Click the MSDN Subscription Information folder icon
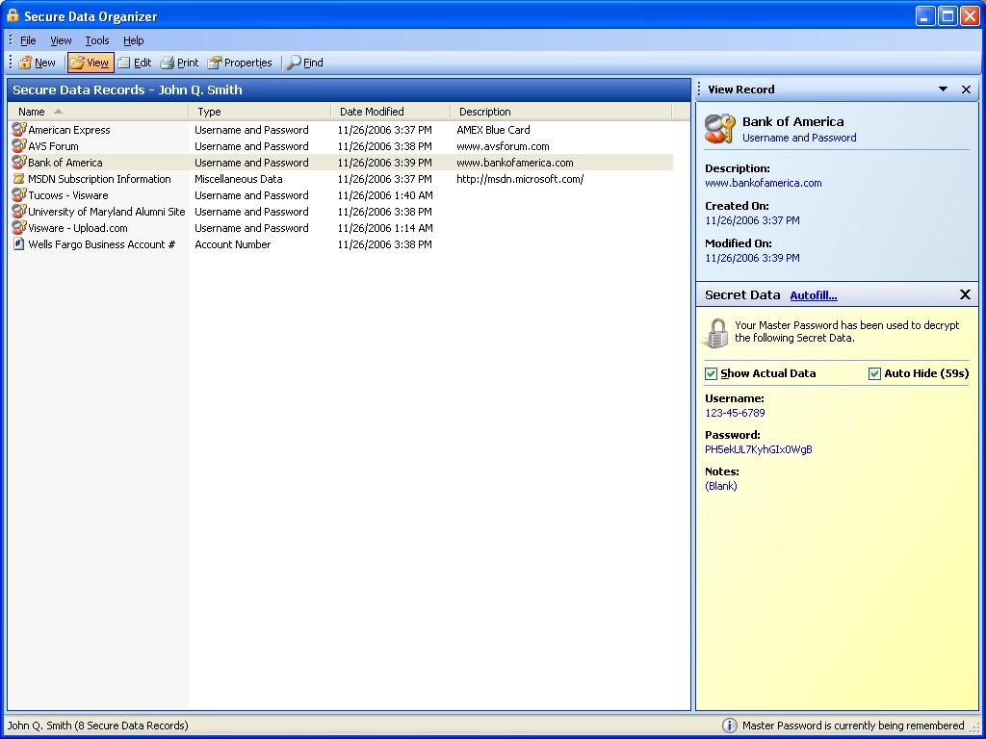 pyautogui.click(x=19, y=179)
